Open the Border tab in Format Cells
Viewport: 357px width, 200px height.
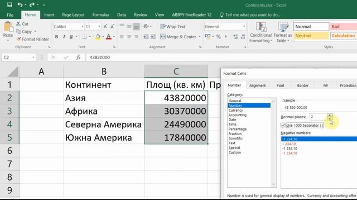pyautogui.click(x=303, y=86)
